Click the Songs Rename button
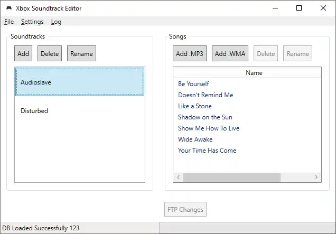Image resolution: width=336 pixels, height=234 pixels. coord(297,53)
